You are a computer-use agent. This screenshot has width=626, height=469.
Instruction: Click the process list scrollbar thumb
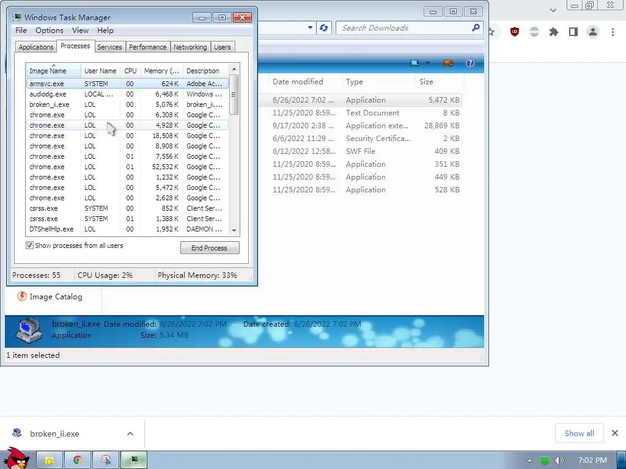click(234, 95)
